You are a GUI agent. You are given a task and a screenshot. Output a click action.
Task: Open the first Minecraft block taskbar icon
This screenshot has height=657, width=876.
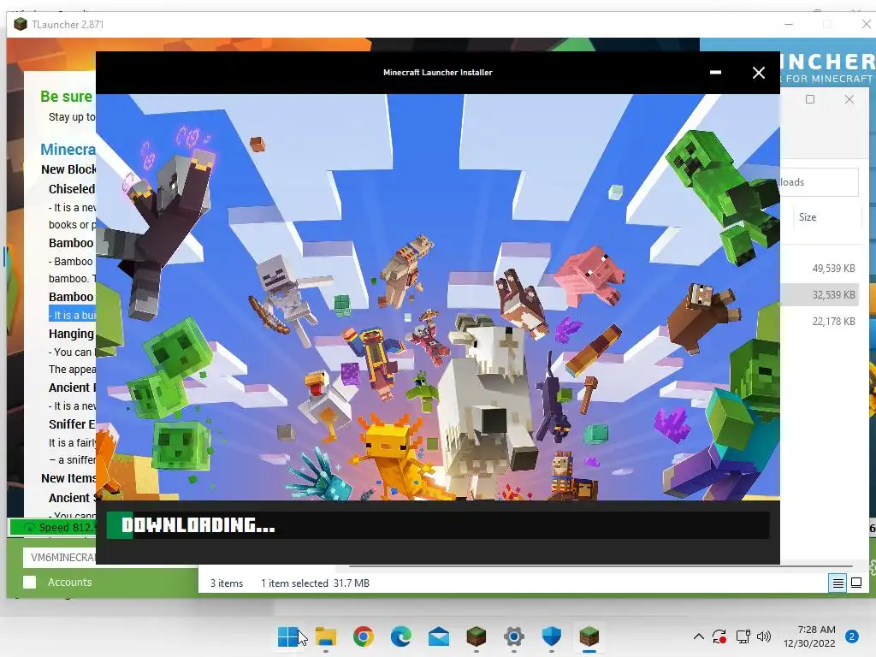tap(476, 636)
